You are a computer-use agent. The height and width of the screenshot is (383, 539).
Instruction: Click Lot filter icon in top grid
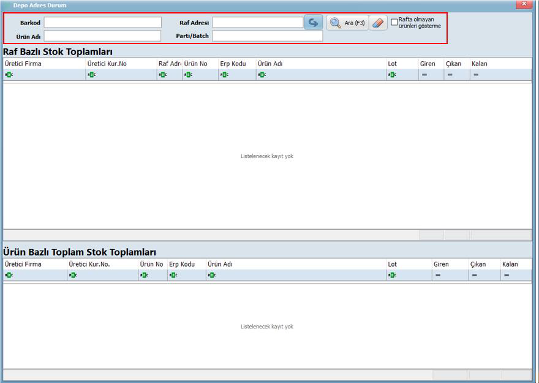click(x=391, y=75)
